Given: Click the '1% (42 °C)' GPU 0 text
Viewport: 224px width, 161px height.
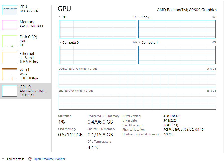Looking at the screenshot, I should (x=27, y=95).
